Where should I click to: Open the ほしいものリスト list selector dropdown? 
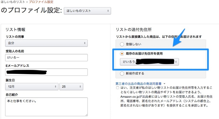click(87, 11)
